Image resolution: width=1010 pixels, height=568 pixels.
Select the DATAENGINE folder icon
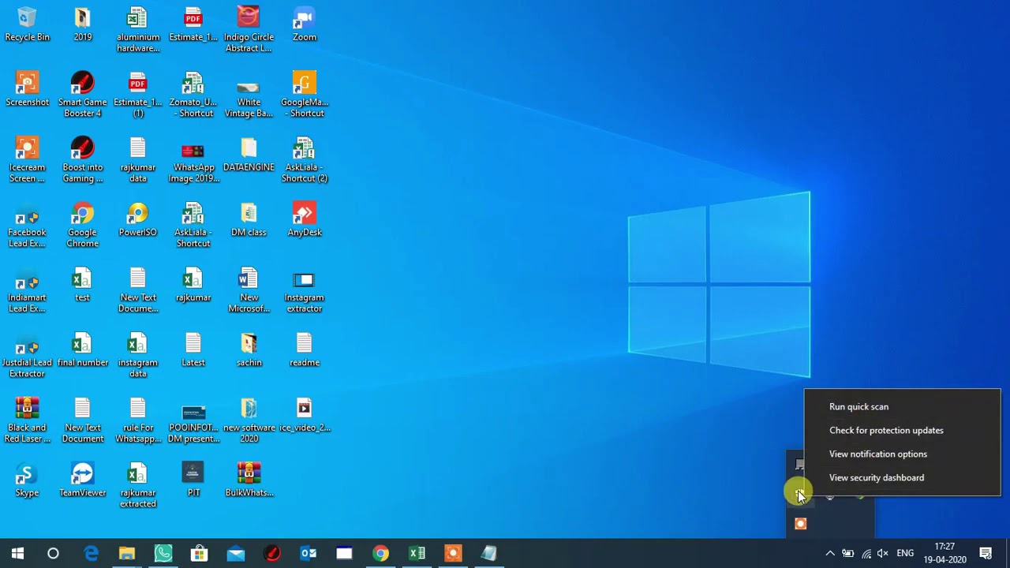point(249,155)
